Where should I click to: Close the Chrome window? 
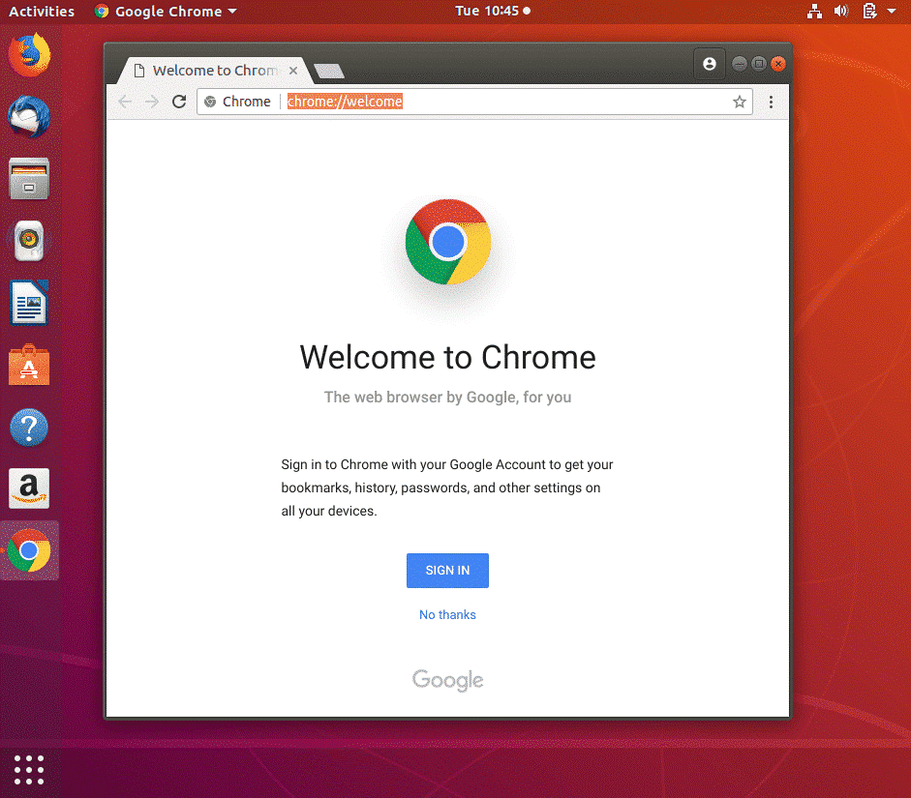778,64
